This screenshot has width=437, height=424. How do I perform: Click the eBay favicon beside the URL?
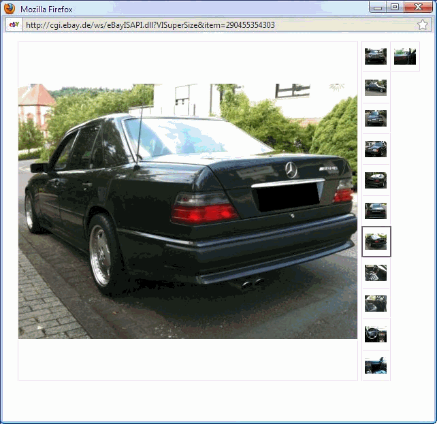(x=14, y=25)
